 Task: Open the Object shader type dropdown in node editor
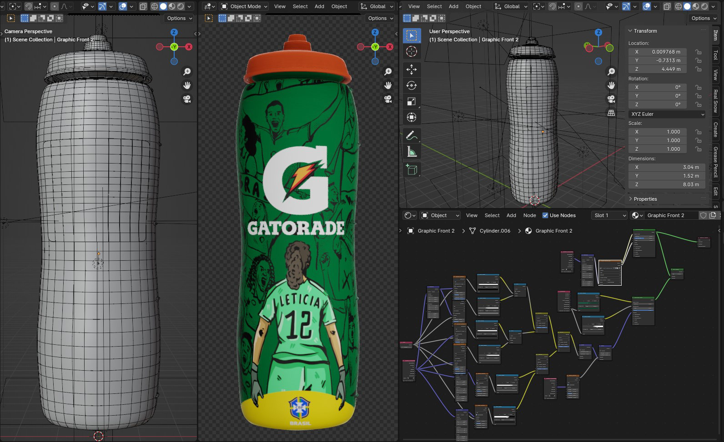point(440,215)
